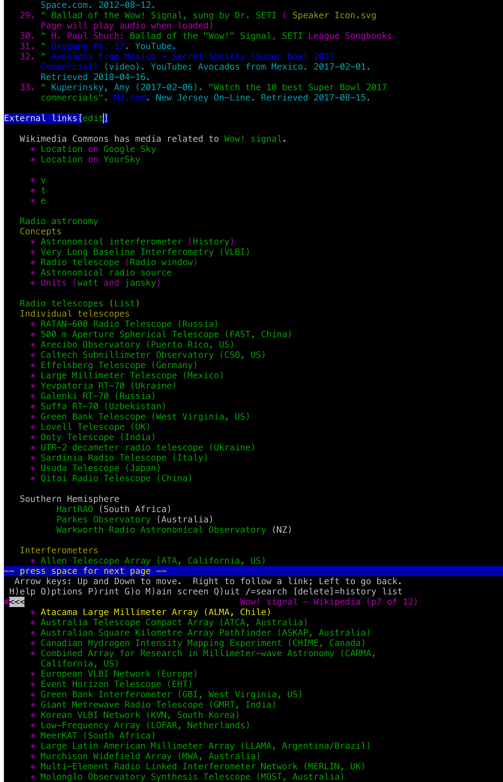Follow the SETI League Songbooks link
Screen dimensions: 503x782
[x=337, y=36]
